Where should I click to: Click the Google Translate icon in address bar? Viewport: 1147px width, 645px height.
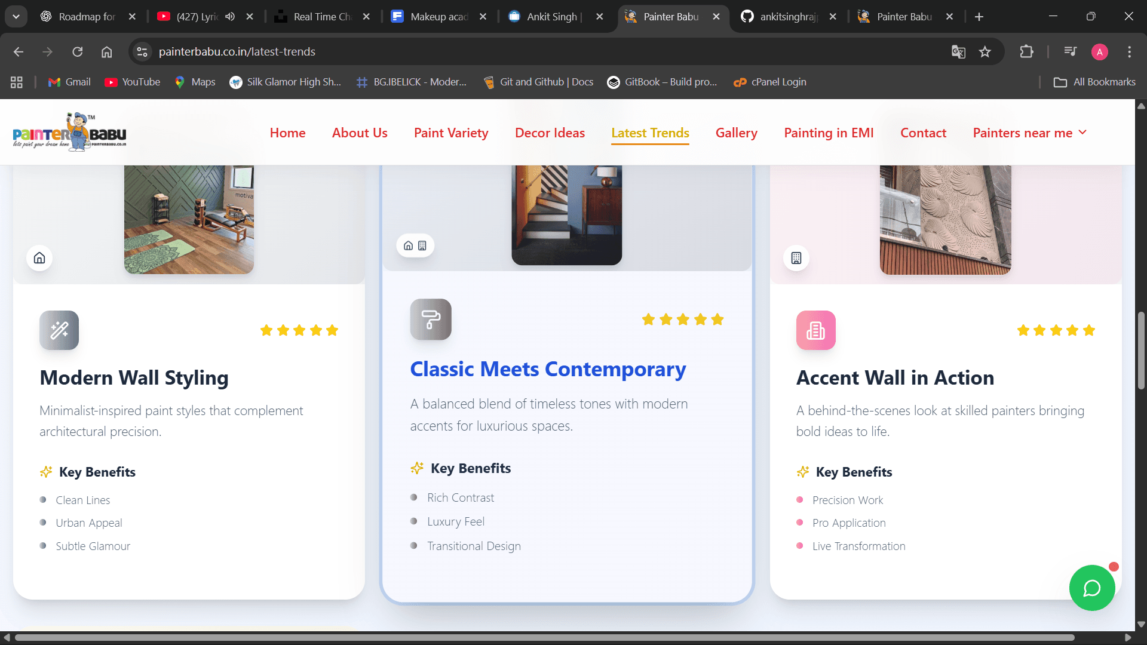(958, 52)
